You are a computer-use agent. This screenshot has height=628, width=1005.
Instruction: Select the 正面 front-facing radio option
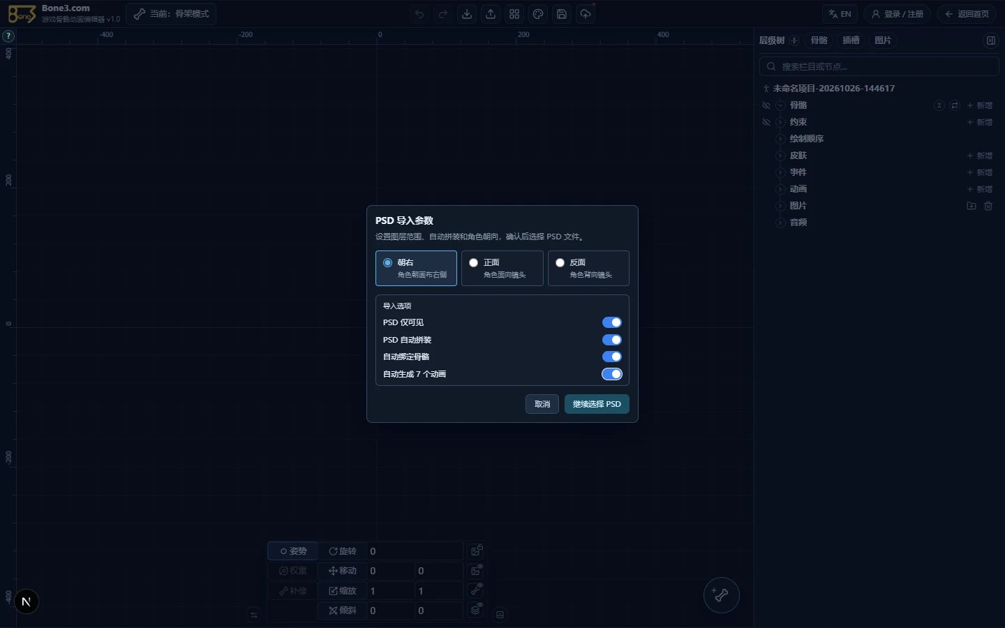502,269
